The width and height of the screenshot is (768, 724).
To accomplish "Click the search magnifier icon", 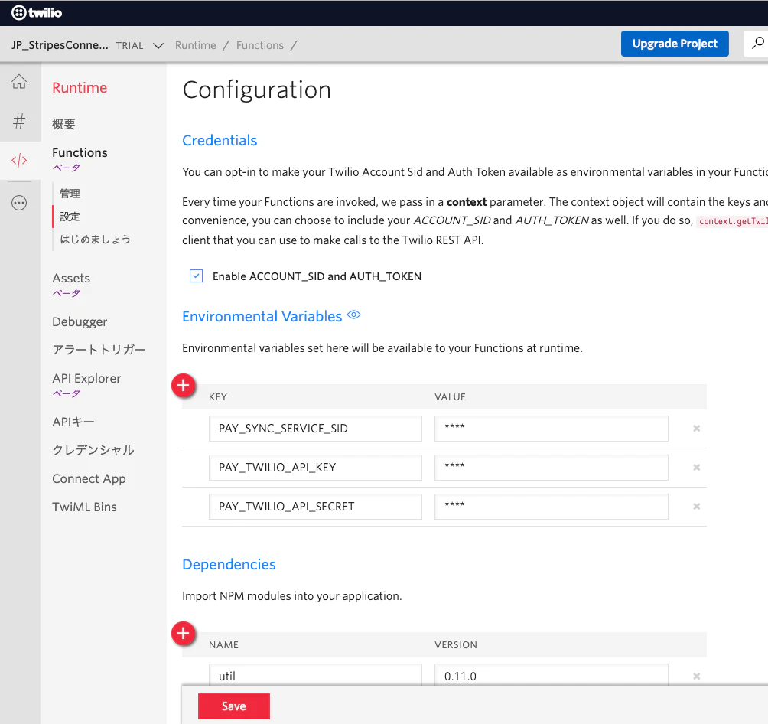I will (758, 44).
